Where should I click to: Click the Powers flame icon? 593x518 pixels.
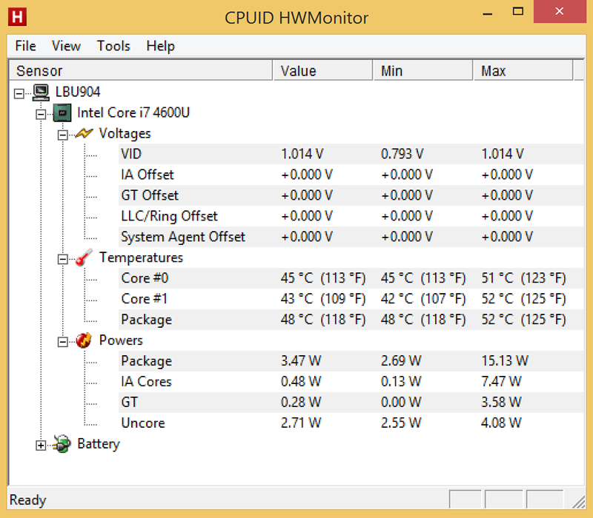84,340
